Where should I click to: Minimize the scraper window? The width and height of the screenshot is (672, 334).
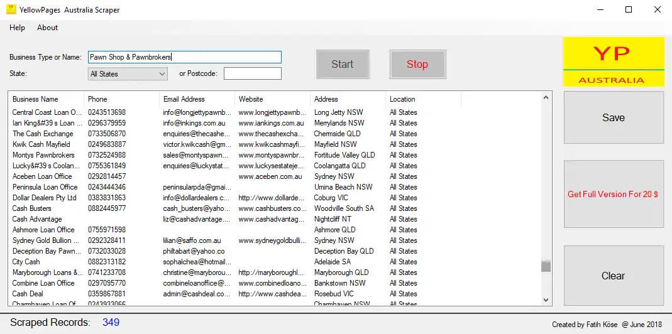[600, 9]
